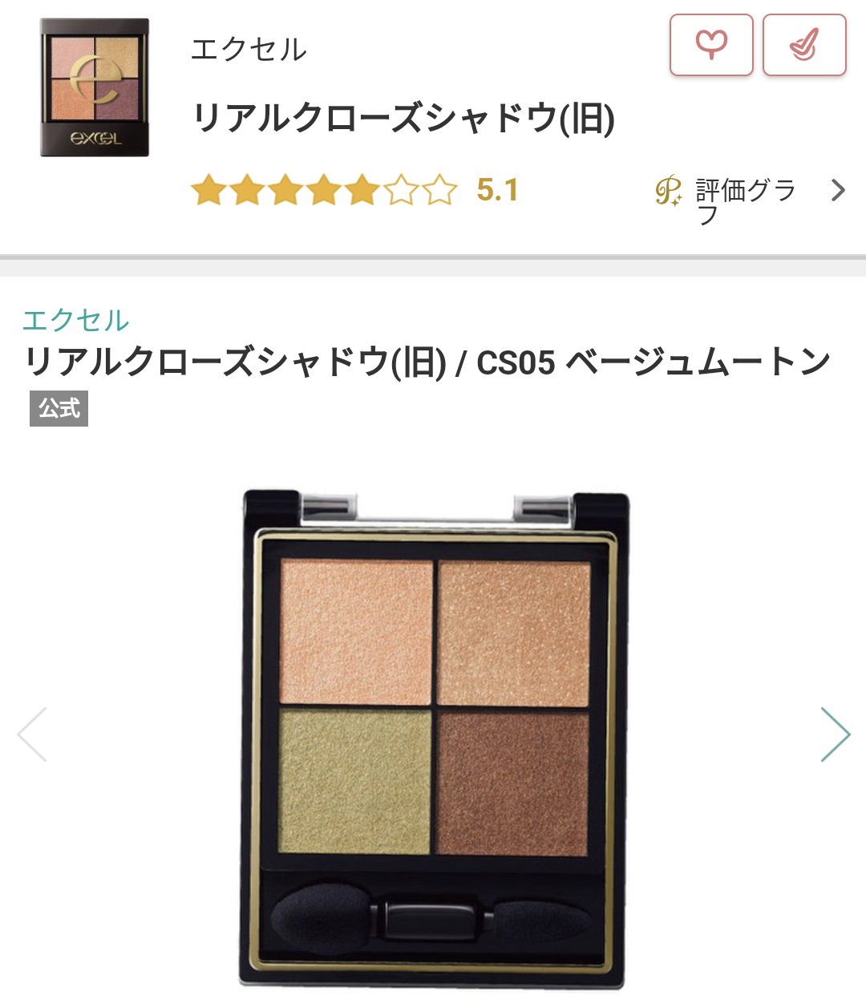Select the brown eyeshadow shade

click(x=512, y=783)
